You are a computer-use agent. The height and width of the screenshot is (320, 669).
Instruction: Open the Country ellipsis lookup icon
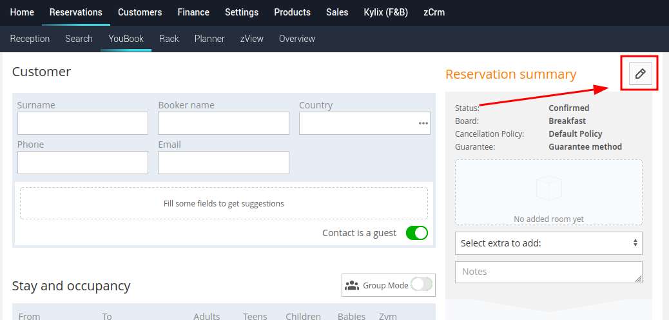tap(423, 123)
